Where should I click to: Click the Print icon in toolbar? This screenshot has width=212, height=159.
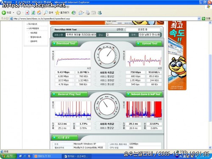(88, 13)
